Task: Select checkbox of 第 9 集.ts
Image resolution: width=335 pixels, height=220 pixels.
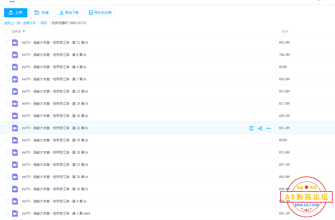Action: click(x=6, y=67)
